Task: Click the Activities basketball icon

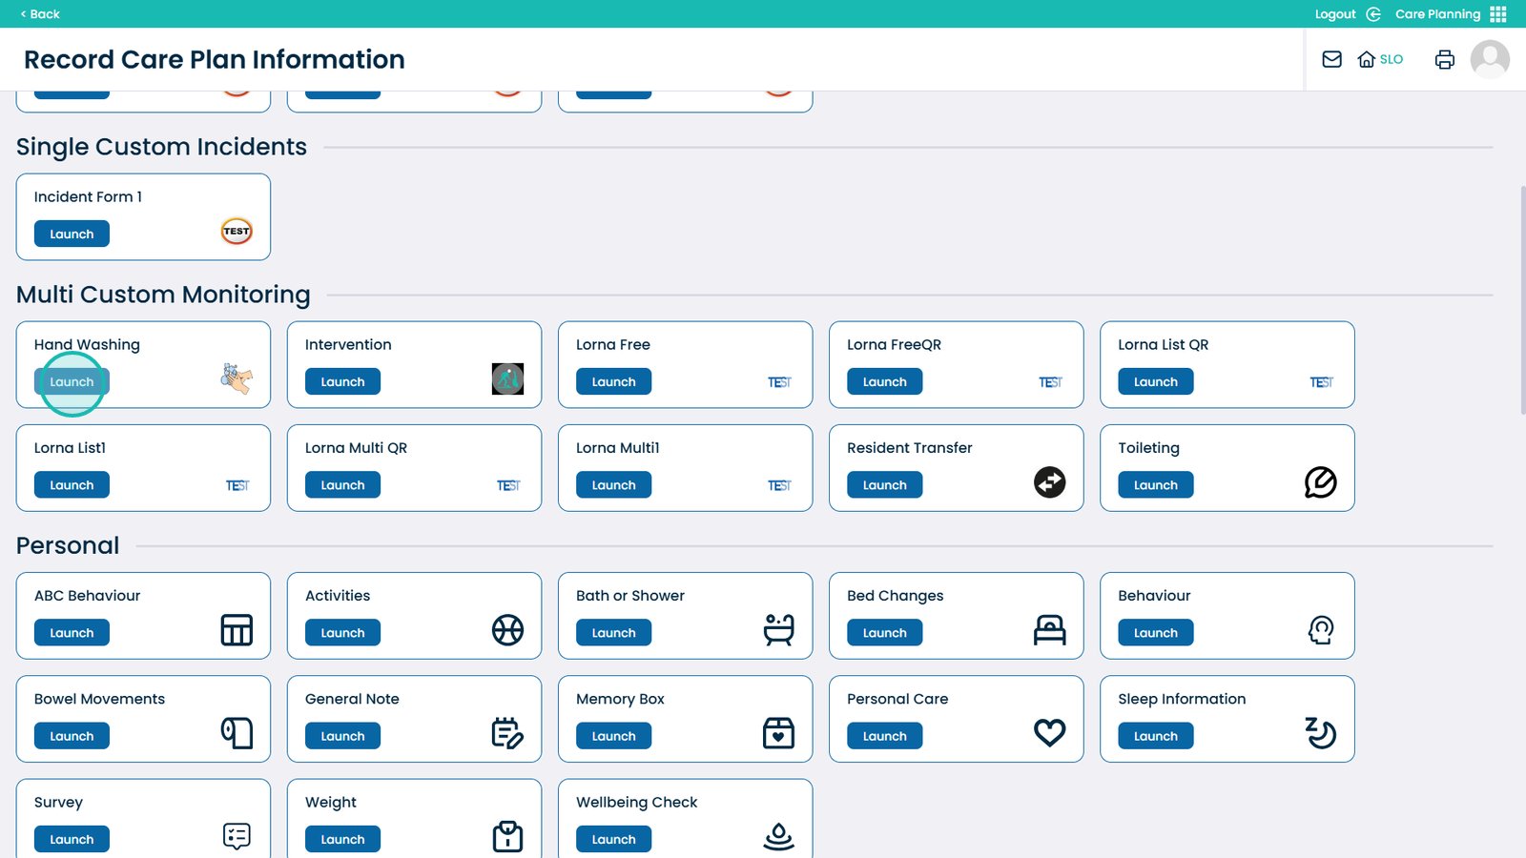Action: [507, 630]
